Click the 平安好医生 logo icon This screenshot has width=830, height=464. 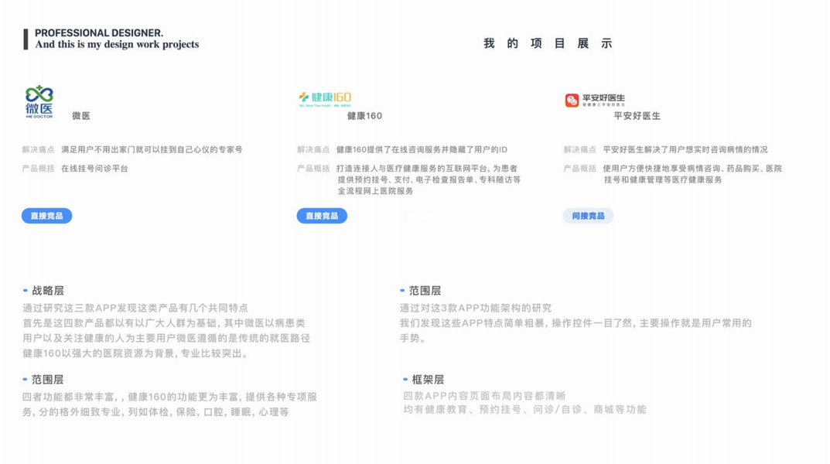[595, 100]
